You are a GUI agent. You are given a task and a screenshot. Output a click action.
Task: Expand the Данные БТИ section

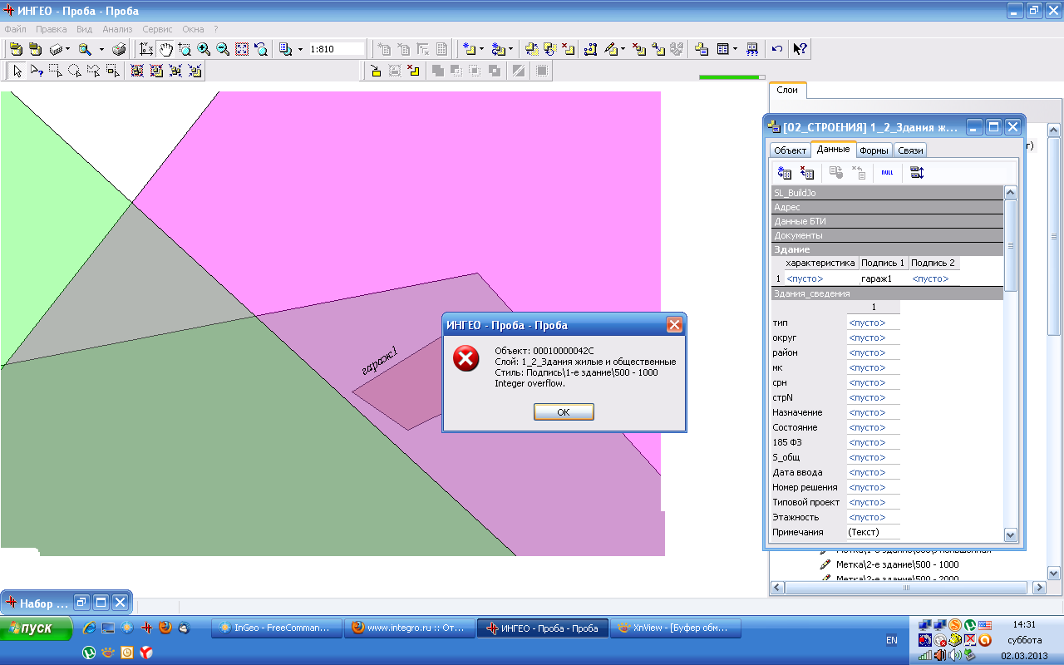point(887,221)
